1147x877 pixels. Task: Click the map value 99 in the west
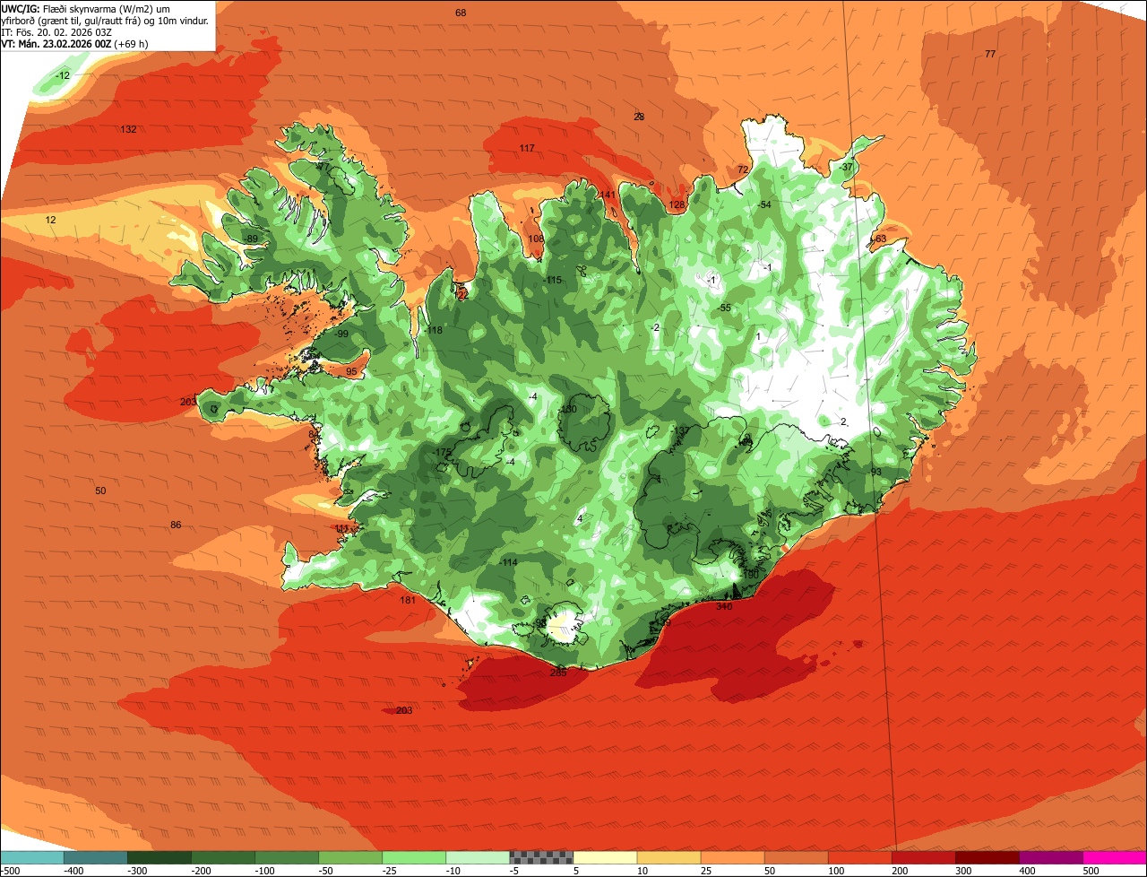(342, 334)
